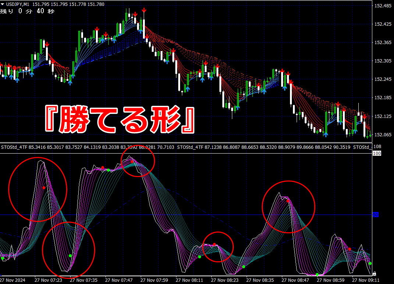Click the blue 50 level label

click(x=375, y=215)
